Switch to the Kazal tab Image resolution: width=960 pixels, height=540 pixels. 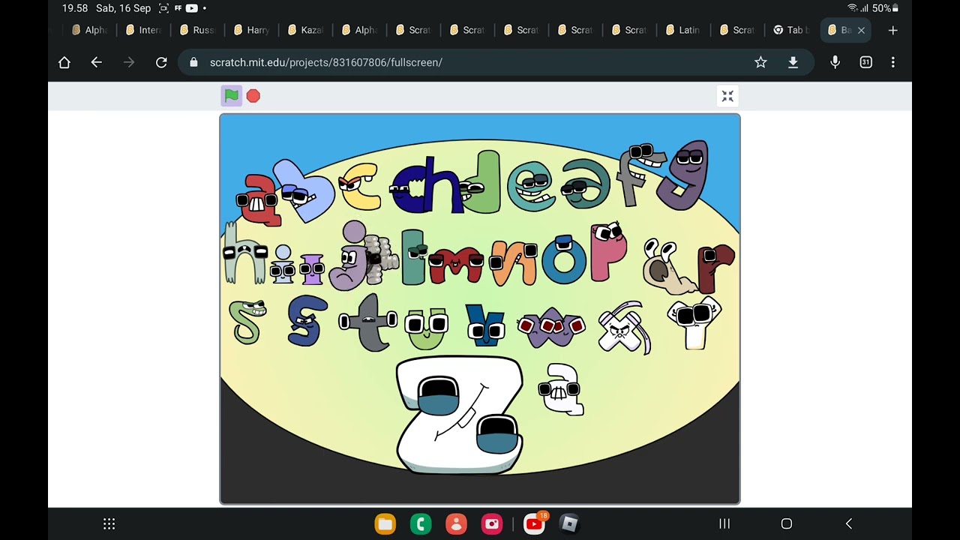click(306, 30)
